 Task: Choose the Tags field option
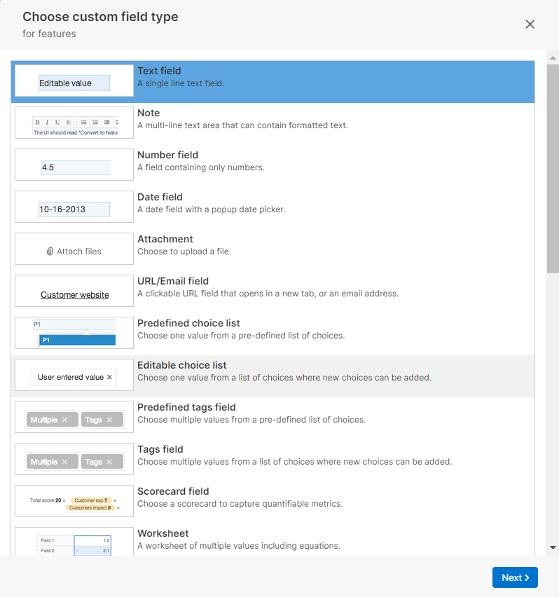[x=160, y=449]
